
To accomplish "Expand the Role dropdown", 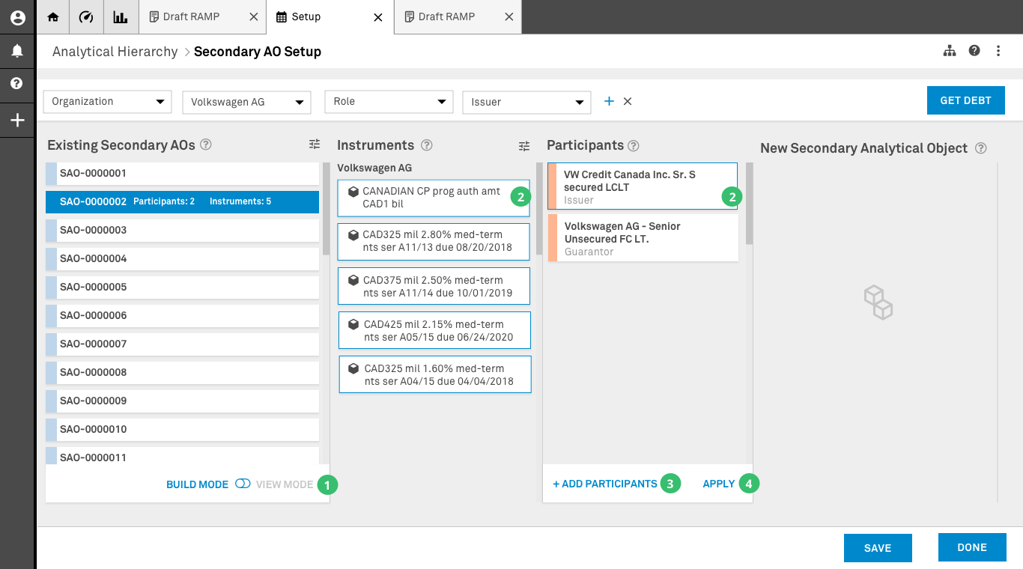I will tap(389, 101).
